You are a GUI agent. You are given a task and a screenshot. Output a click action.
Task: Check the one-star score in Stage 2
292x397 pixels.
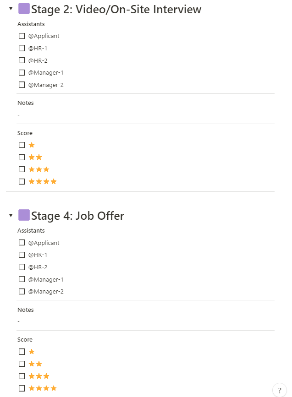coord(22,145)
